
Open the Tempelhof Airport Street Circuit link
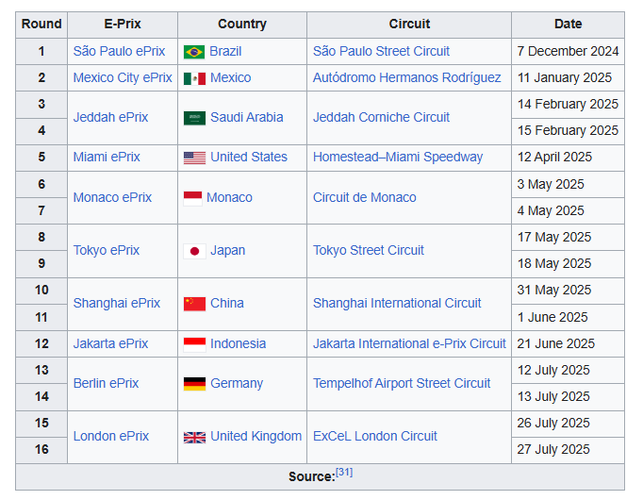point(402,384)
